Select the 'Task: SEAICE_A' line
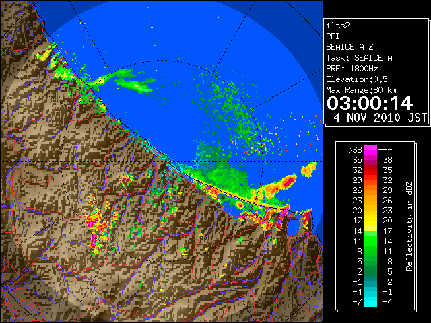Viewport: 431px width, 323px height. pos(359,58)
